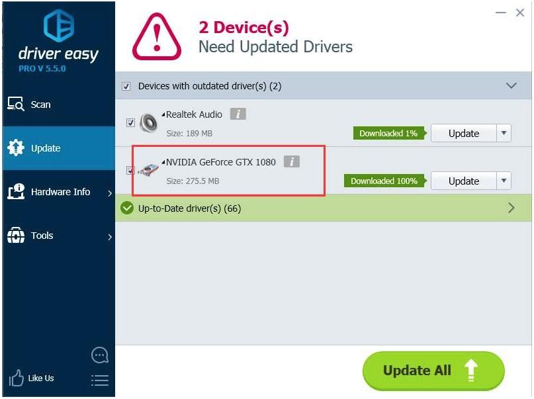
Task: Uncheck the Devices with outdated drivers checkbox
Action: pos(126,86)
